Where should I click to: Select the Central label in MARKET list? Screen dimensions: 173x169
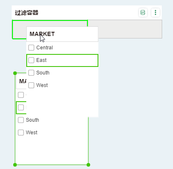coord(45,48)
